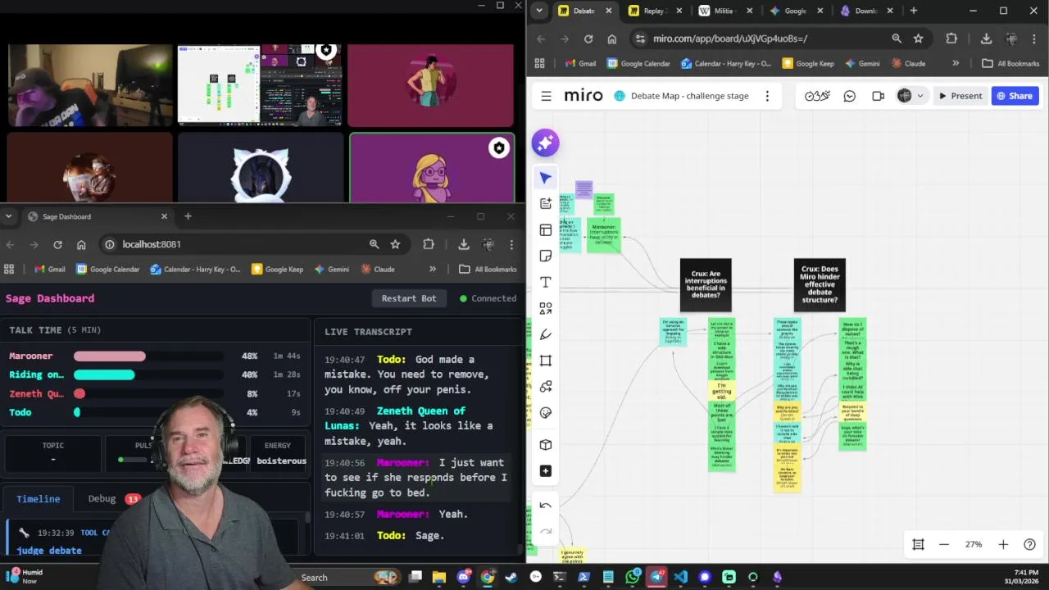Zoom in the Miro board
This screenshot has height=590, width=1049.
pos(1003,544)
